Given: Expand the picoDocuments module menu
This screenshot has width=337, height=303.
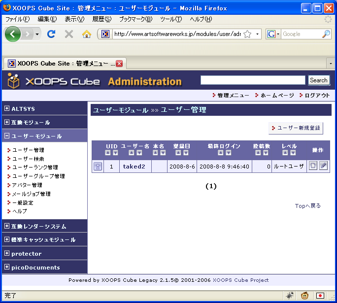Looking at the screenshot, I should 7,267.
